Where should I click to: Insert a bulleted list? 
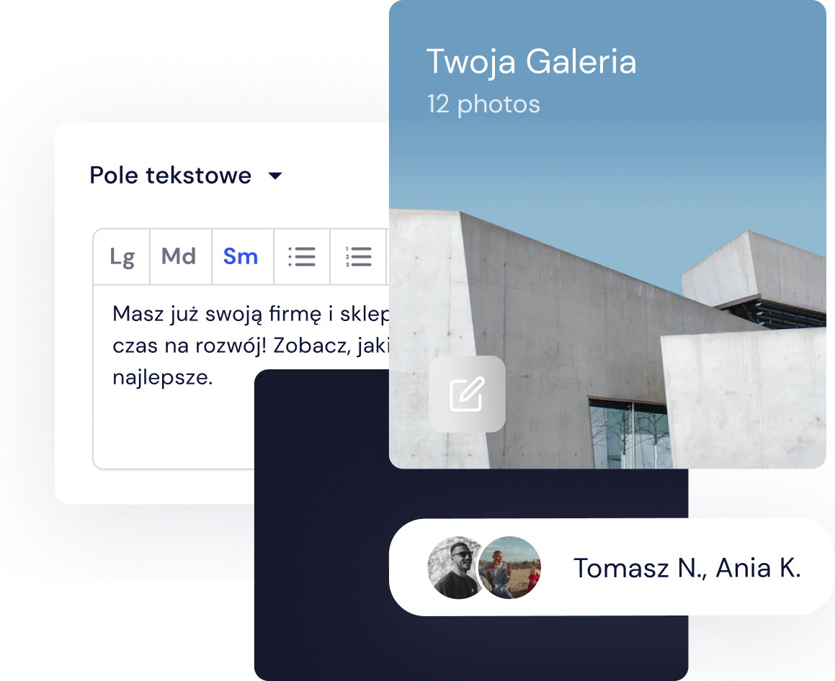(x=301, y=257)
